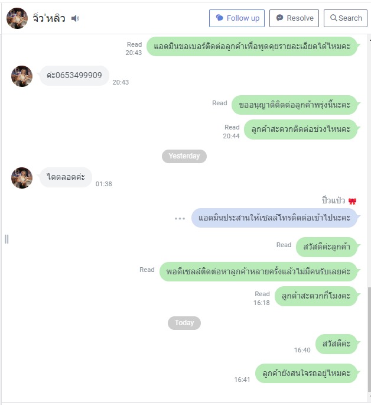Click the Yesterday date separator
Screen dimensions: 371x405
click(184, 156)
